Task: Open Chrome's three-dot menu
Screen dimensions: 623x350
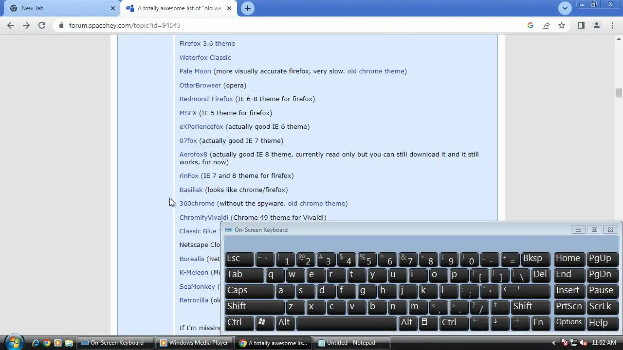Action: click(x=612, y=25)
